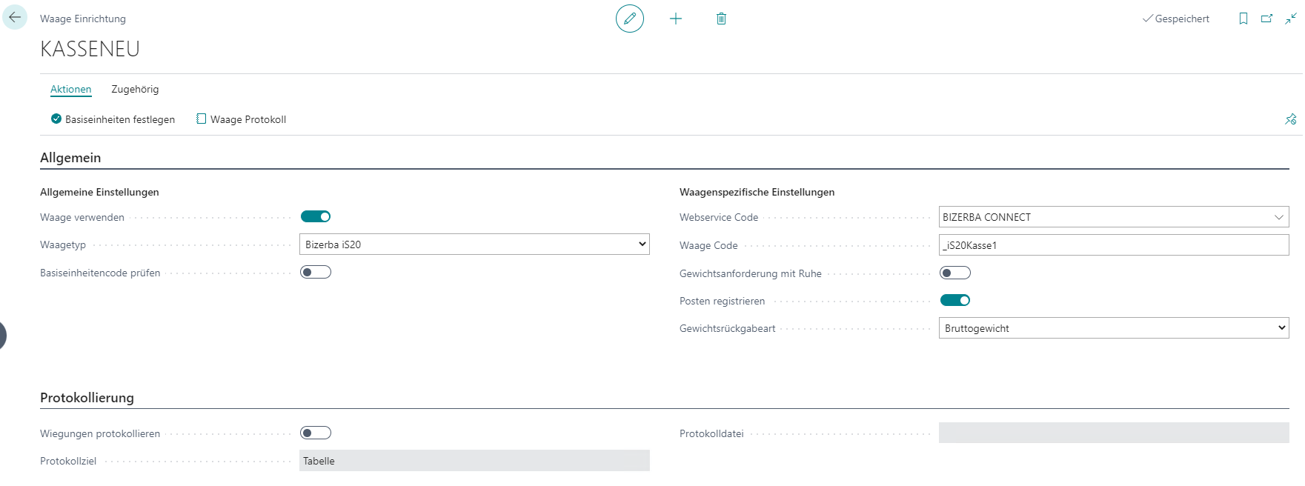Disable the Waage verwenden toggle

(x=316, y=216)
